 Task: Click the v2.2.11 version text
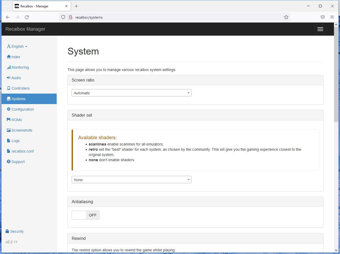tap(11, 242)
